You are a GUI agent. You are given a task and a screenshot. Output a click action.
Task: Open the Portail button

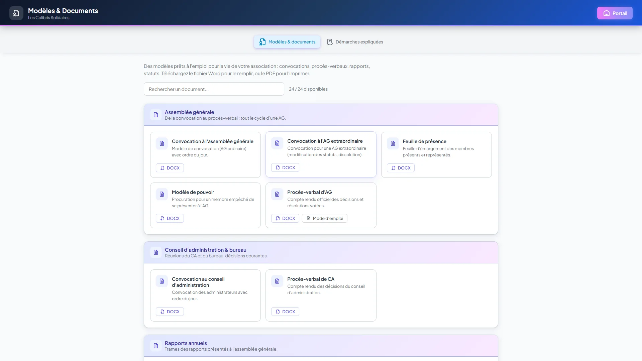[x=615, y=13]
